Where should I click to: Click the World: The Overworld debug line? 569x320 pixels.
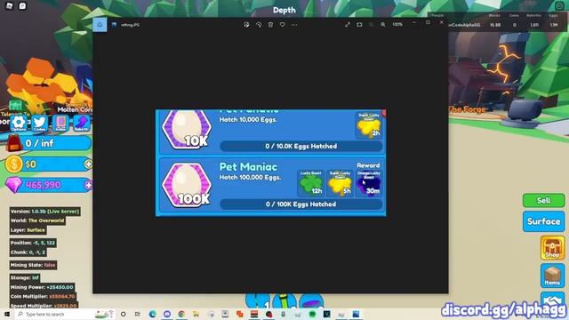(37, 220)
